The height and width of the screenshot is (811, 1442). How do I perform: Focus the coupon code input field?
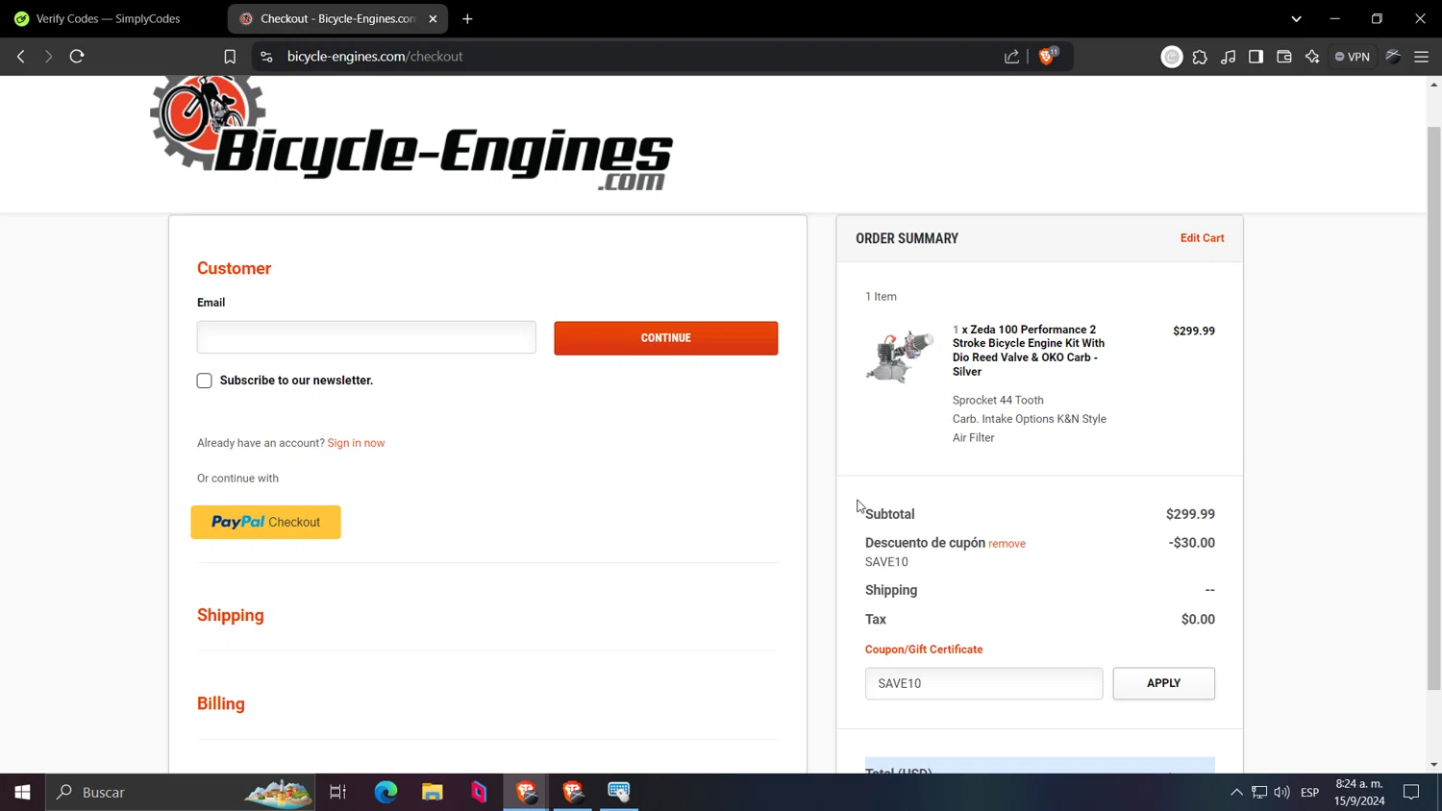[983, 683]
